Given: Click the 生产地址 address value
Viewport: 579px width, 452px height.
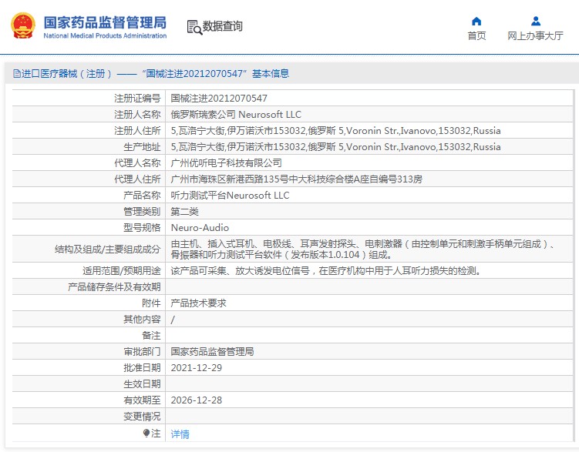Looking at the screenshot, I should point(335,147).
